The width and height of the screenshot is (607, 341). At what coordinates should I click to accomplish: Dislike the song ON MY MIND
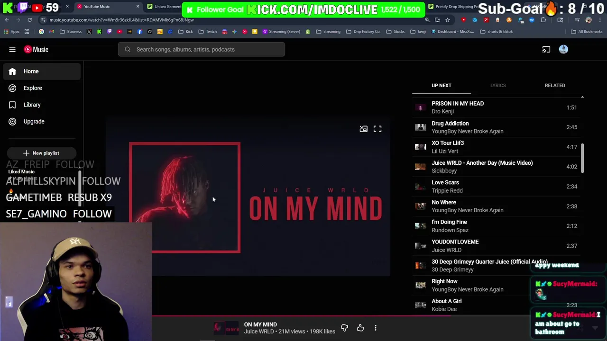tap(344, 328)
